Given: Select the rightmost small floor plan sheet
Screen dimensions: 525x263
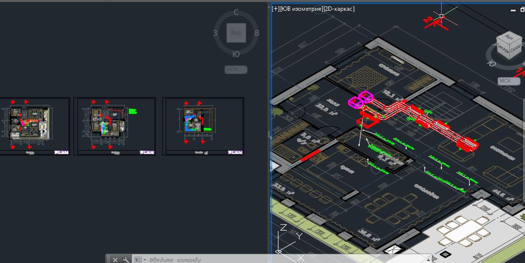Looking at the screenshot, I should [x=203, y=126].
